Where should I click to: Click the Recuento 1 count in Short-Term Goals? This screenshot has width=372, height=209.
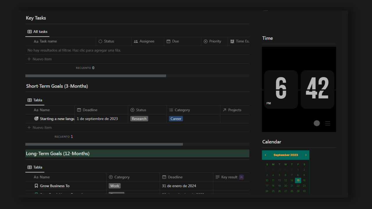click(64, 136)
